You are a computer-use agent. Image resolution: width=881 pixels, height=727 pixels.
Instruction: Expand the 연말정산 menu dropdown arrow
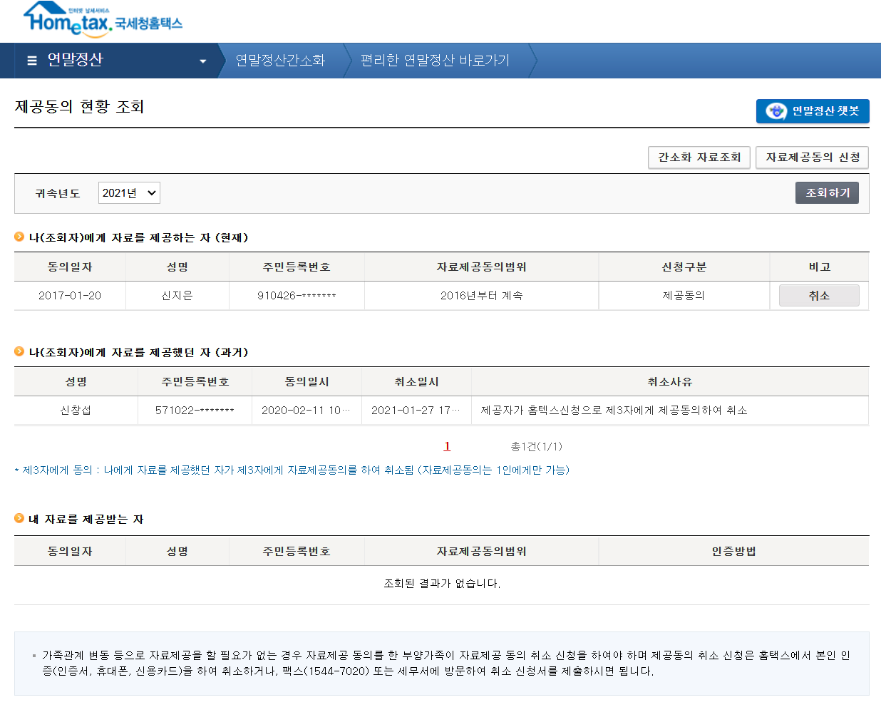(x=202, y=61)
